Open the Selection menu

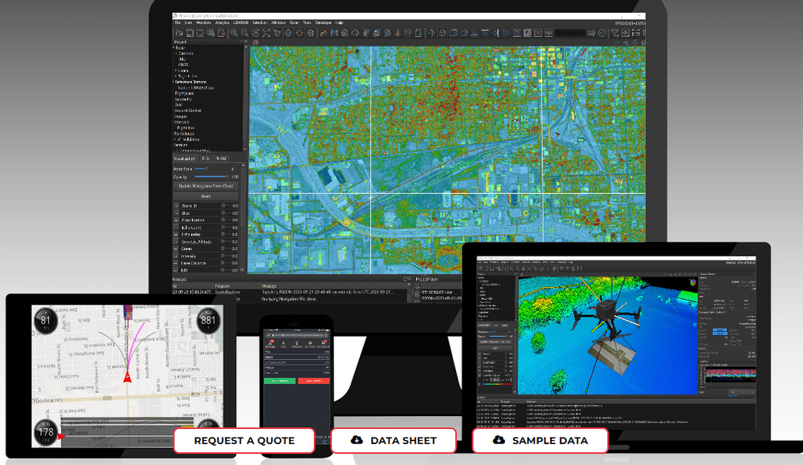tap(259, 22)
